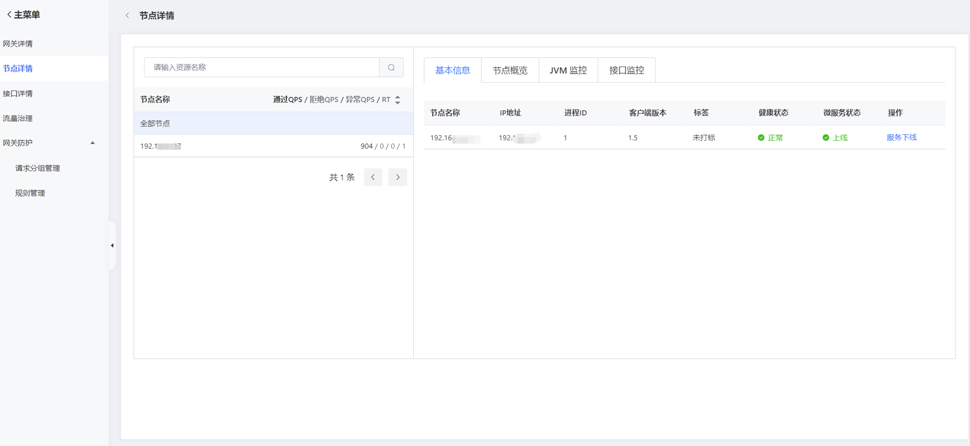Viewport: 970px width, 446px height.
Task: Select node row with 904 / 0 / 0 / 1
Action: [x=273, y=146]
